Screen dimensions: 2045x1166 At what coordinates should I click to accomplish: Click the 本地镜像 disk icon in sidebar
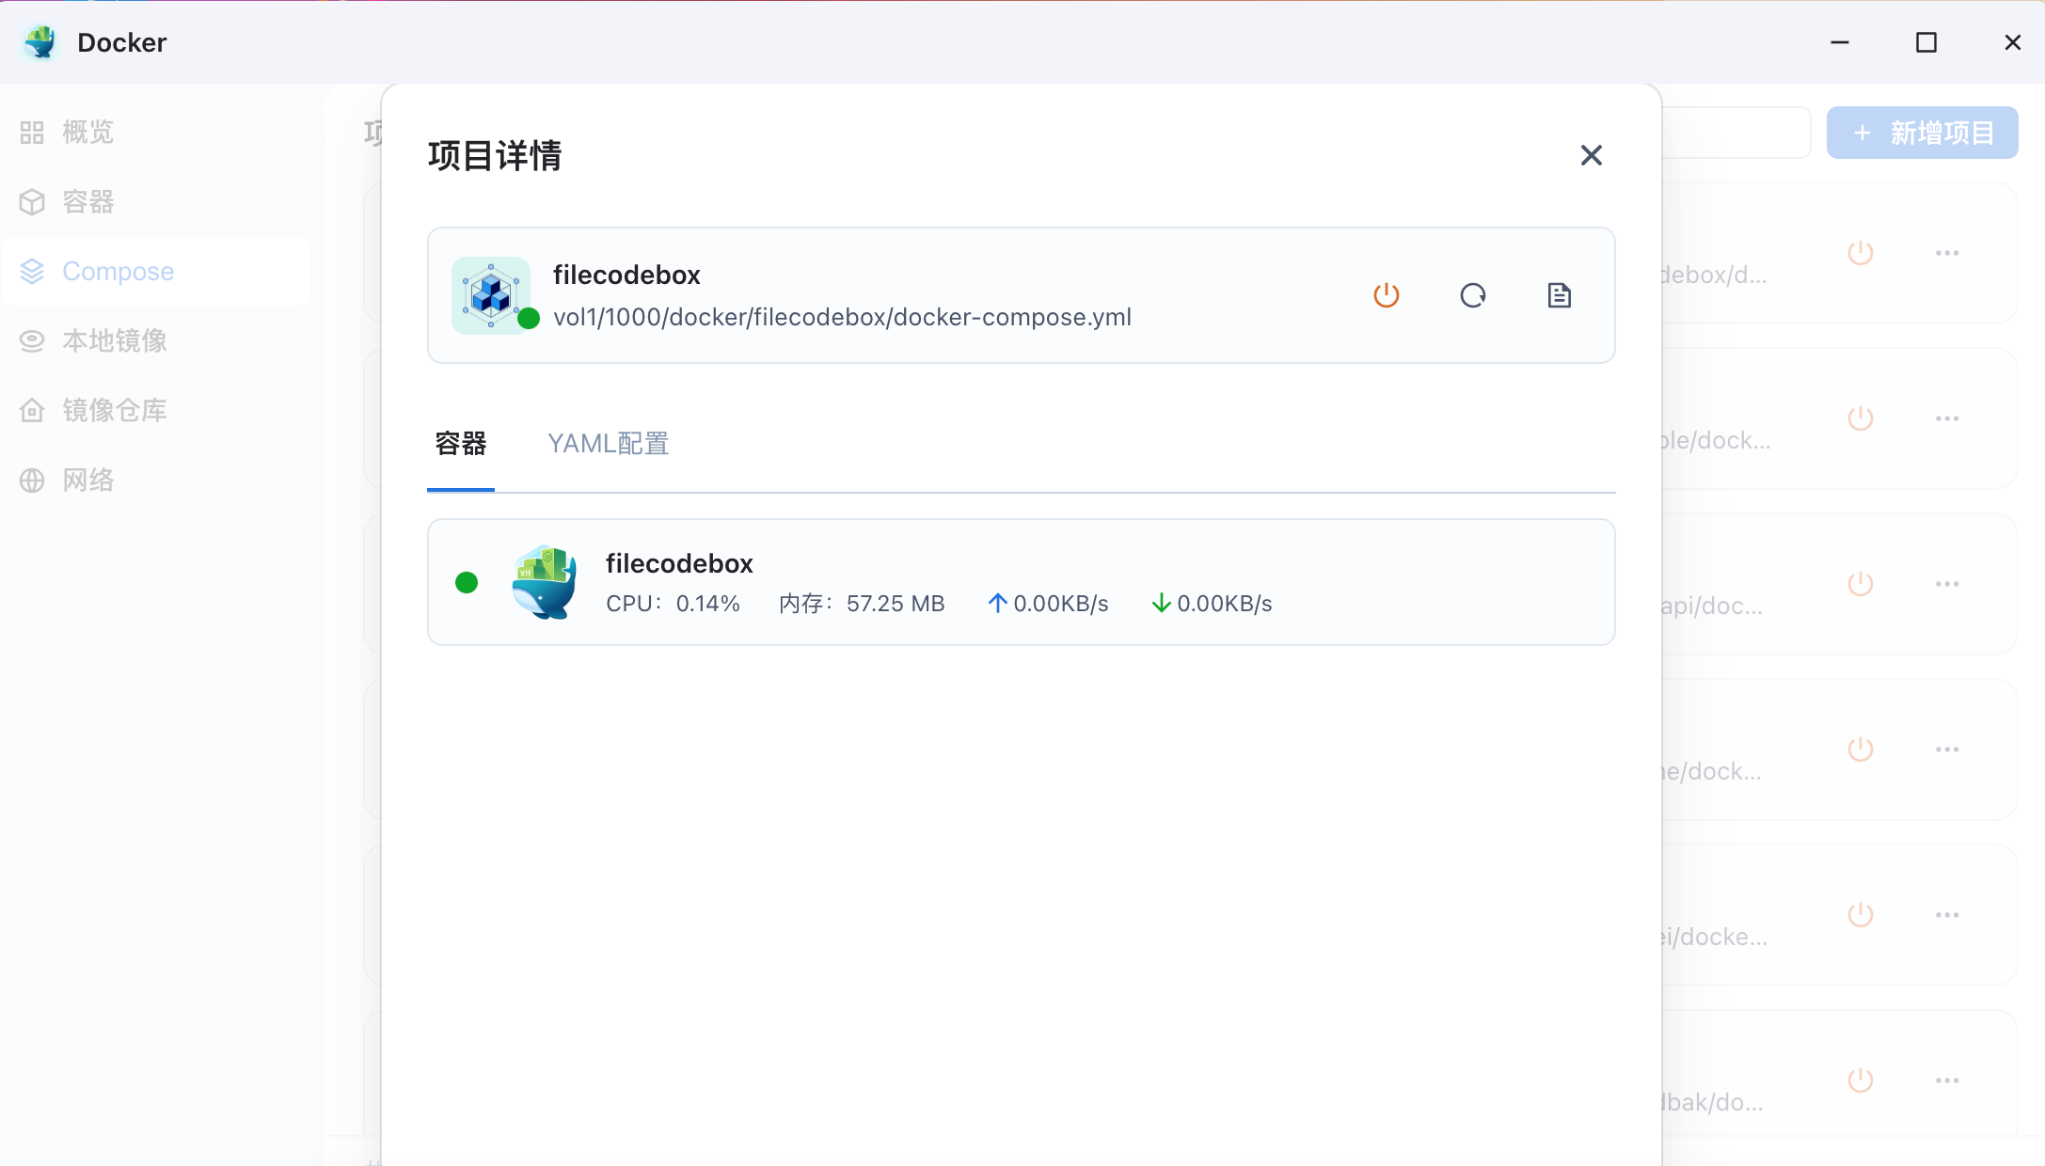click(x=32, y=340)
